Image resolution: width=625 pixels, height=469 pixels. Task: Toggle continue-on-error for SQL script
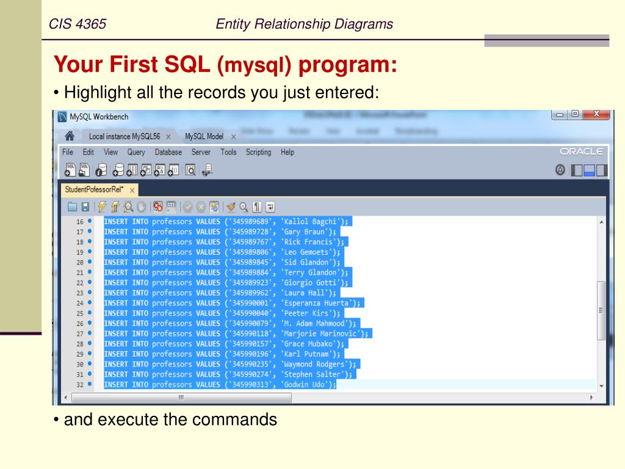pos(158,206)
